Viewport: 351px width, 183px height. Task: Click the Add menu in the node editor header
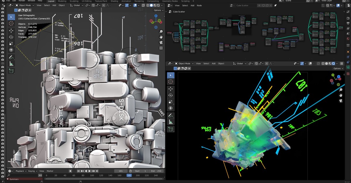tap(192, 5)
